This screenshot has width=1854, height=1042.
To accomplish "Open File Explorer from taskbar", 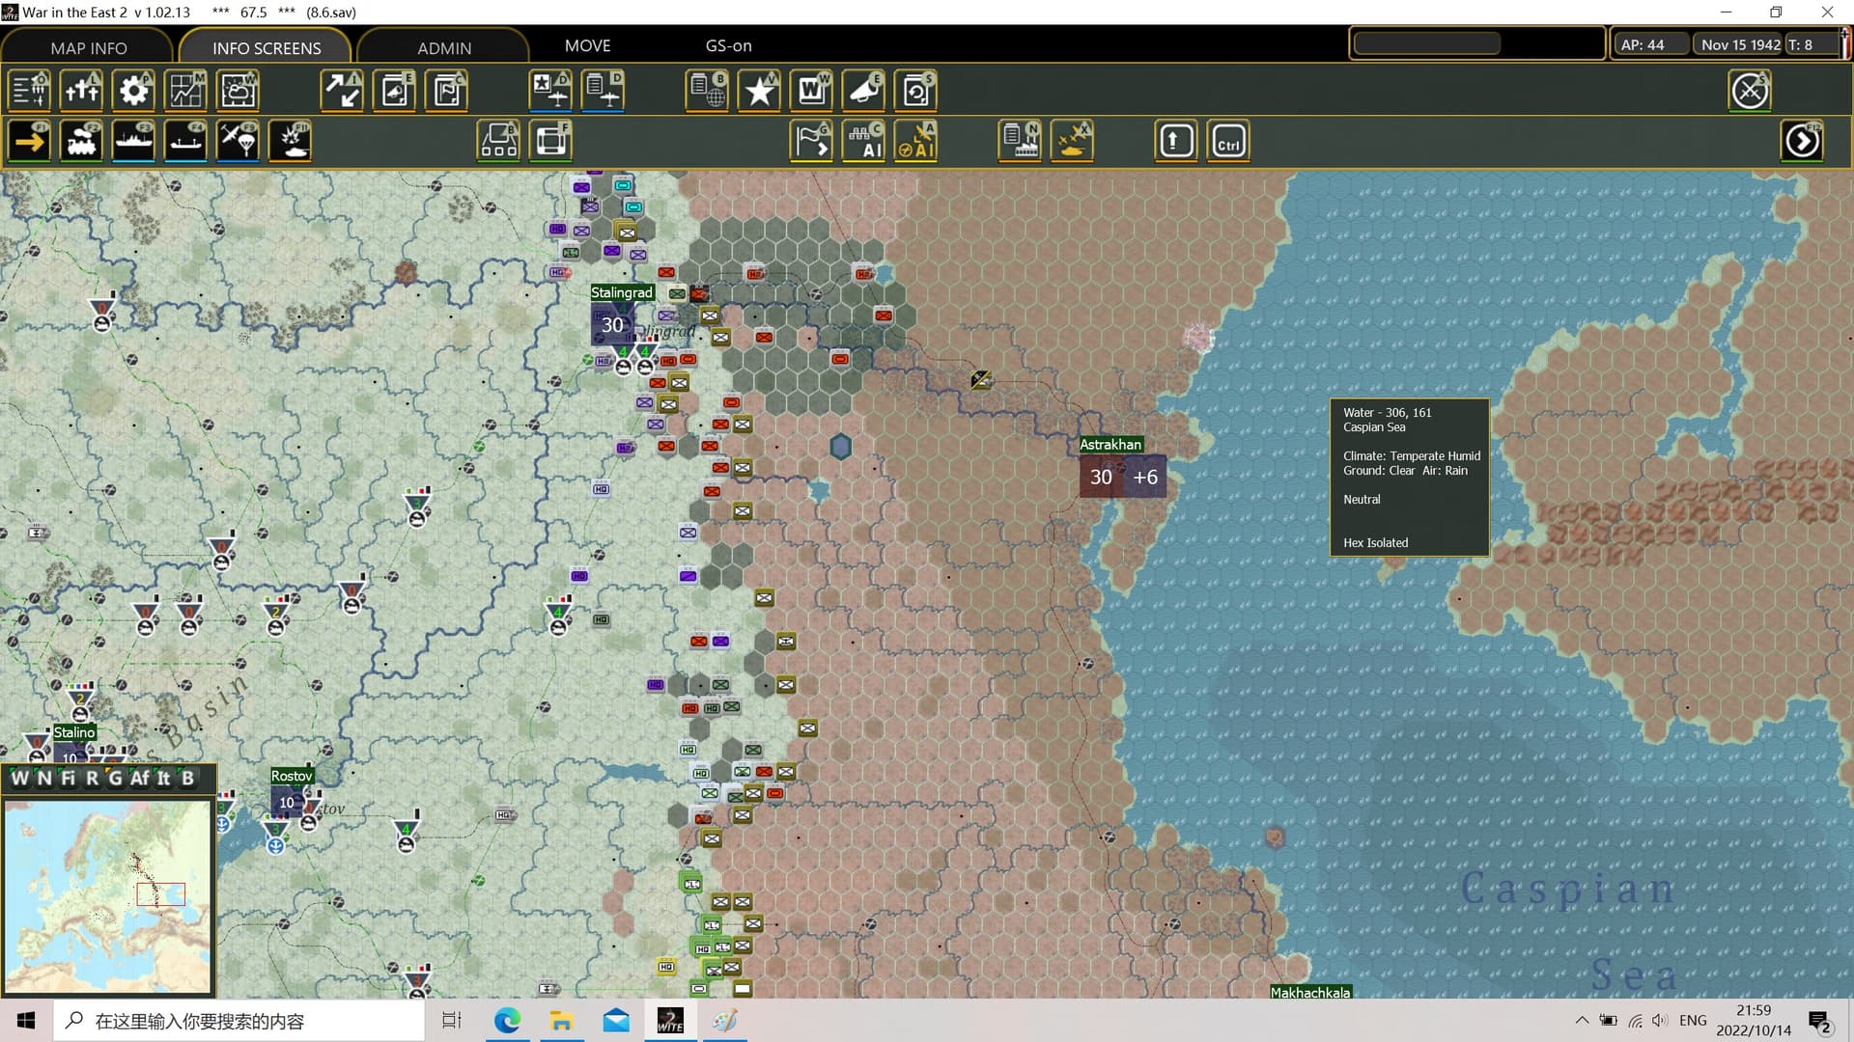I will point(561,1021).
